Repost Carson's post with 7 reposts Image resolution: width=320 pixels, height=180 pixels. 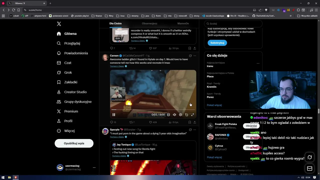[132, 122]
